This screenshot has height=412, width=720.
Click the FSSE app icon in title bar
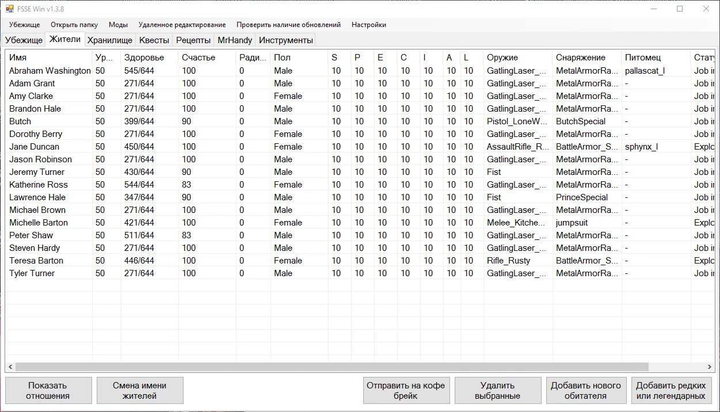click(x=9, y=9)
